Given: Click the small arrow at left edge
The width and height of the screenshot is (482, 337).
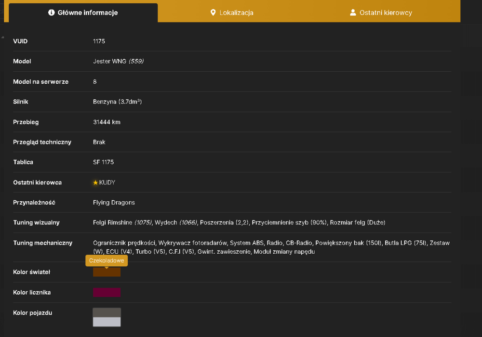Looking at the screenshot, I should [x=2, y=37].
